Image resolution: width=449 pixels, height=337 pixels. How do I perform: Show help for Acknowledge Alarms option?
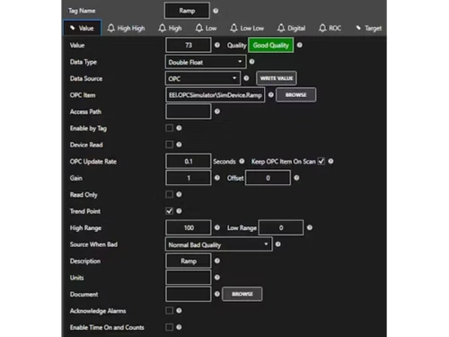179,311
